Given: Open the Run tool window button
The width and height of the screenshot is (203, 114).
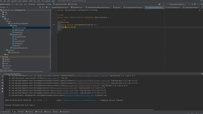Looking at the screenshot, I should (14, 112).
